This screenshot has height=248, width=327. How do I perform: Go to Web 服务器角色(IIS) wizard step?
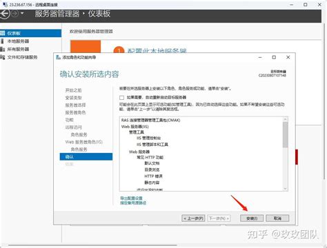coord(83,142)
